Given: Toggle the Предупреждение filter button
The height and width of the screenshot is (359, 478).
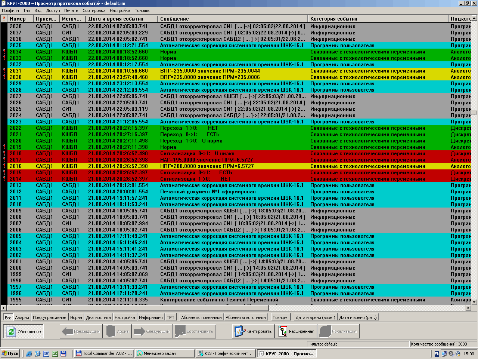Looking at the screenshot, I should click(x=49, y=317).
